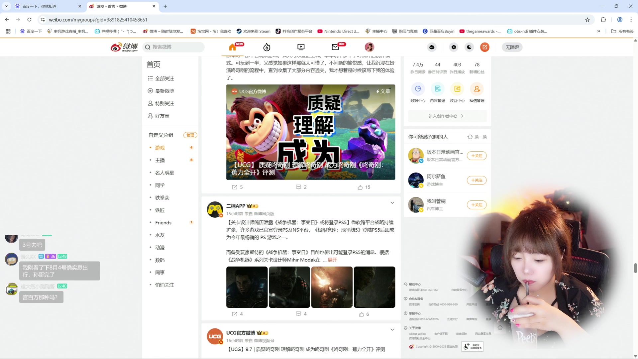The width and height of the screenshot is (638, 359).
Task: Open 二柄APP profile avatar
Action: (x=215, y=209)
